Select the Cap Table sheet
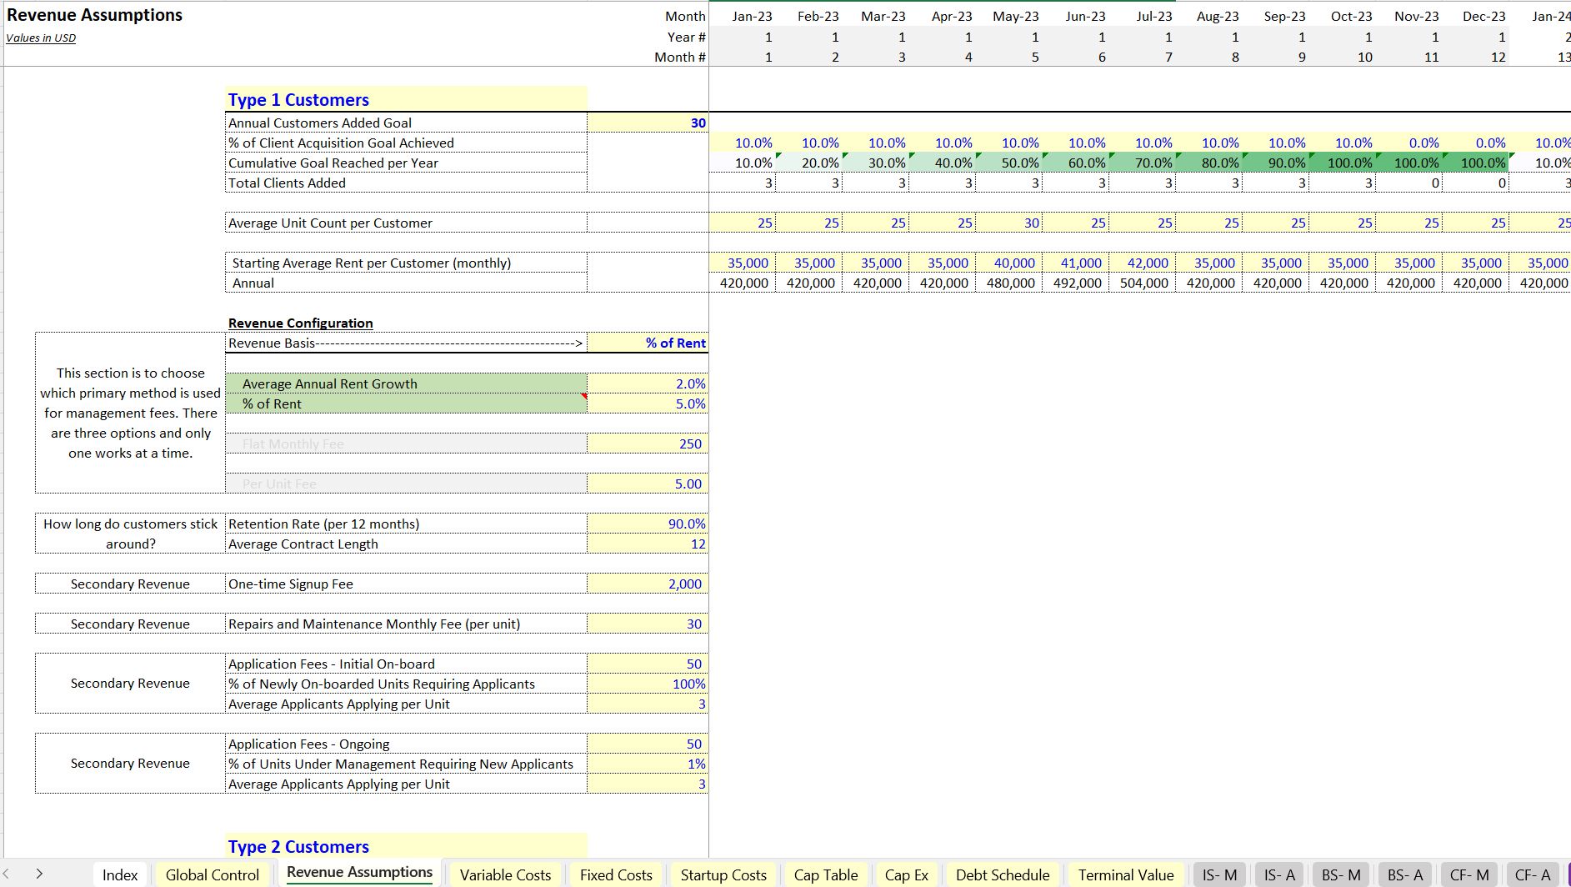The width and height of the screenshot is (1571, 887). tap(825, 874)
